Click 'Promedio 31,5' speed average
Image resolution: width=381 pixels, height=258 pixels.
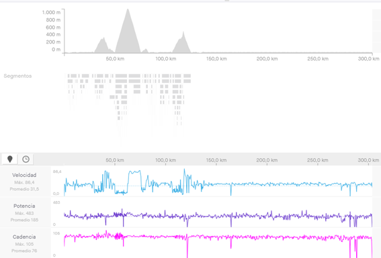click(x=24, y=189)
